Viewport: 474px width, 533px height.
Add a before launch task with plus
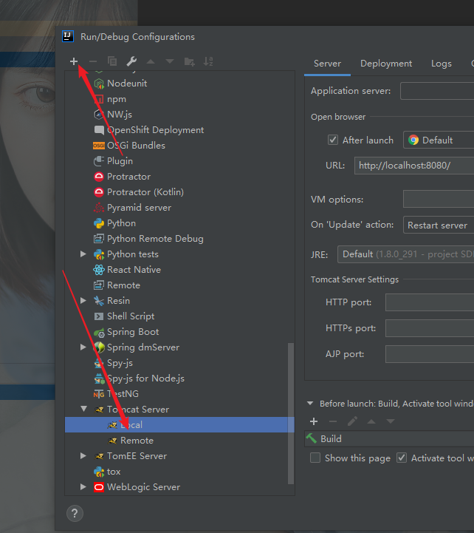pyautogui.click(x=314, y=421)
